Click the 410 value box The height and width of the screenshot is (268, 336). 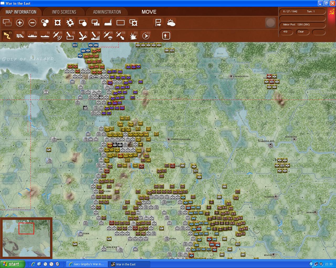(x=286, y=32)
